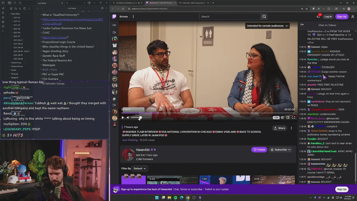Image resolution: width=357 pixels, height=201 pixels.
Task: Click the Log In button on Twitch
Action: point(328,16)
